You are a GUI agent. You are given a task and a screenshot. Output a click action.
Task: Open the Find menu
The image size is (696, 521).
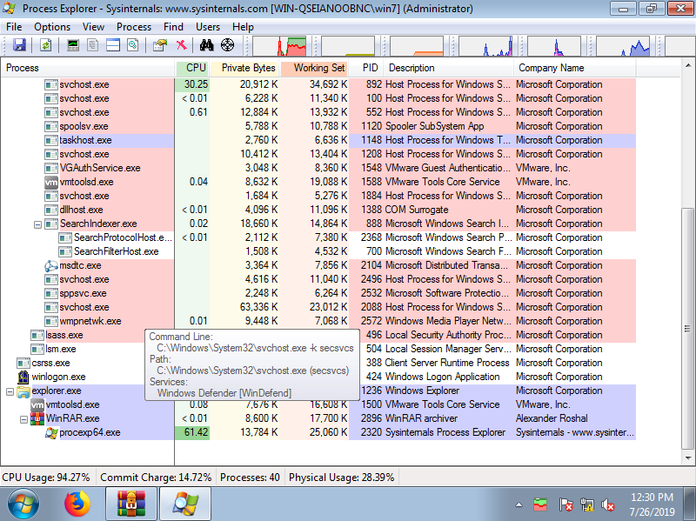[x=173, y=27]
